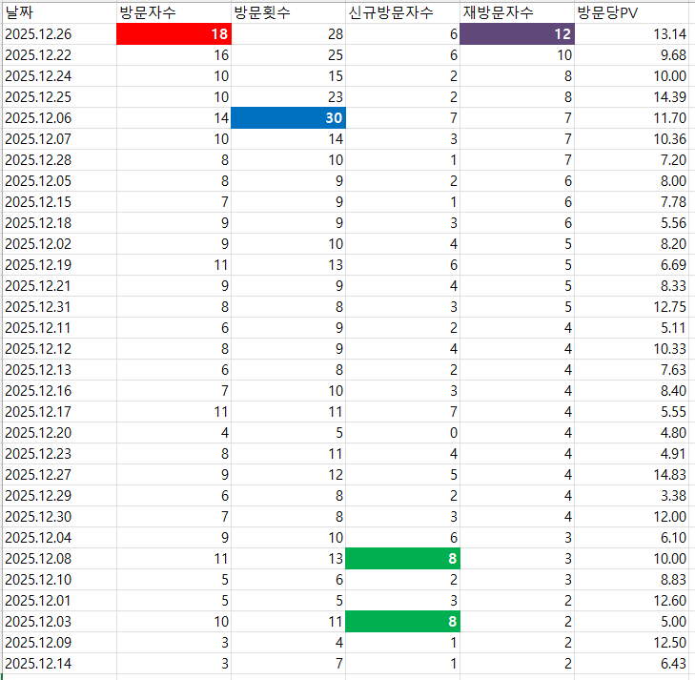Select the date cell 2025.12.14
The width and height of the screenshot is (695, 680).
tap(57, 663)
